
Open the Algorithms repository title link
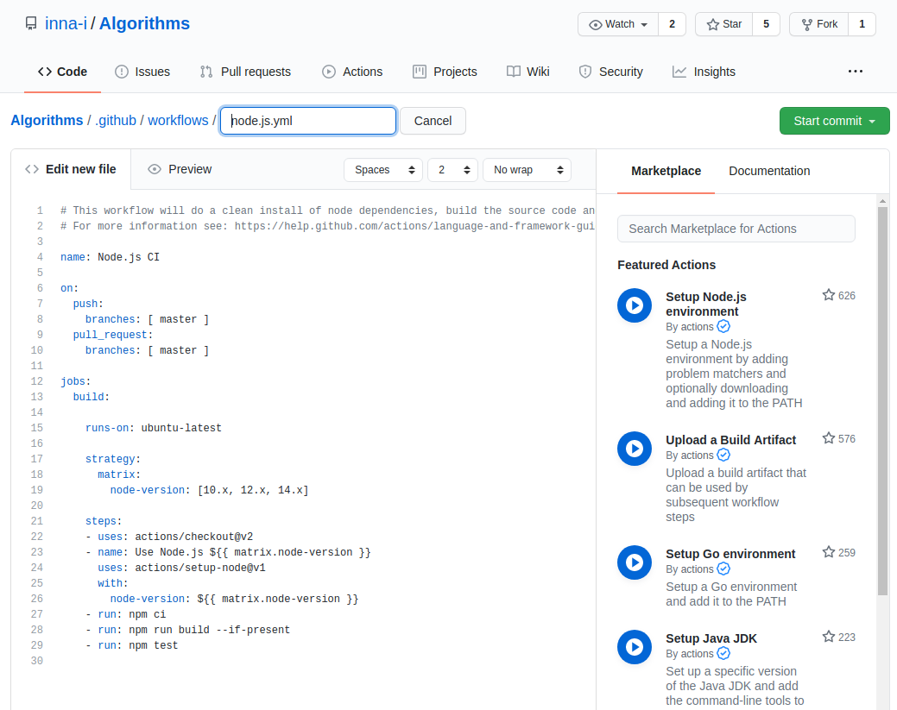144,23
